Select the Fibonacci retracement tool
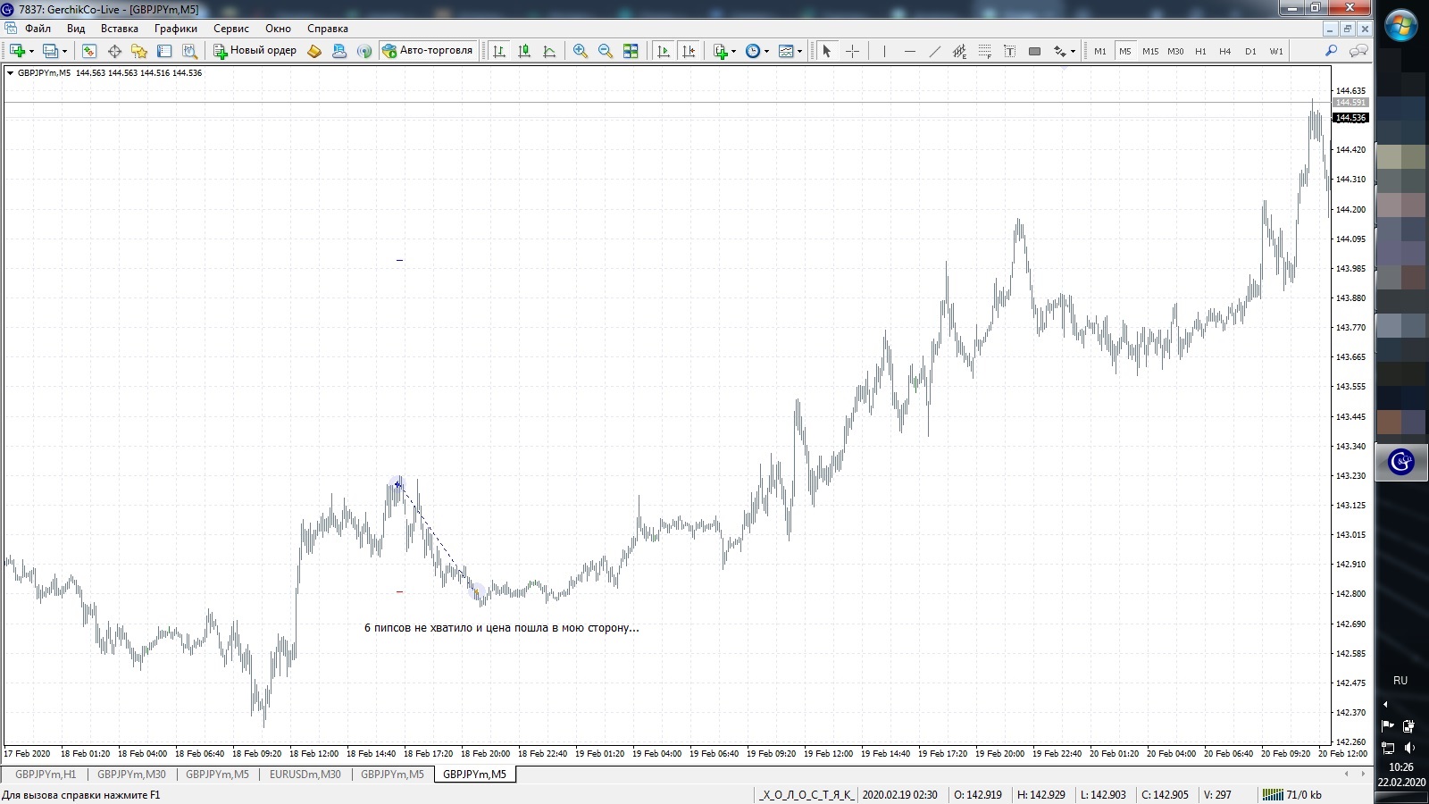 (984, 51)
